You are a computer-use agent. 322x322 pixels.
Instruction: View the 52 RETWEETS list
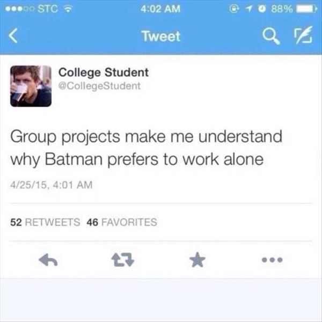(45, 222)
